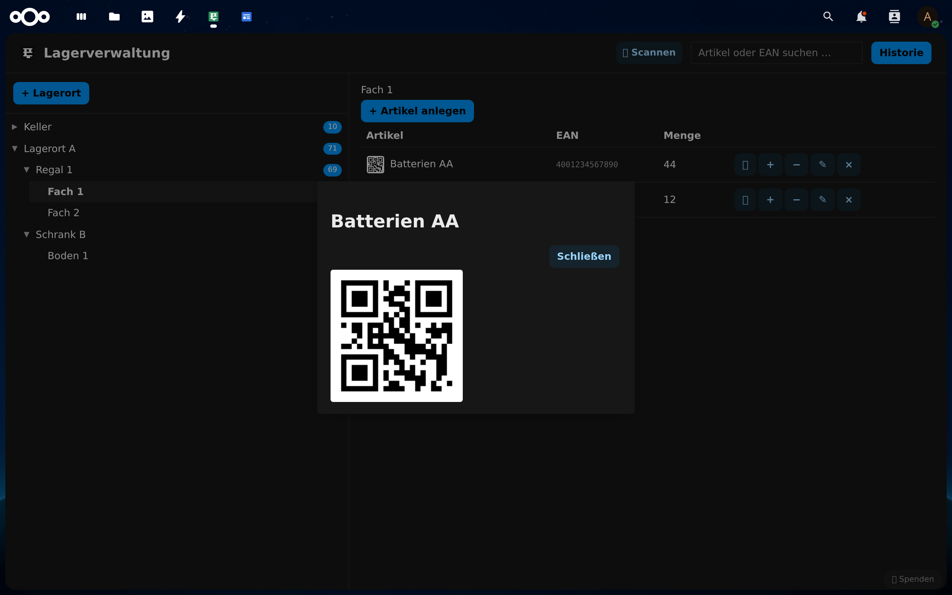Screen dimensions: 952x595
Task: Open the Files app icon
Action: click(114, 17)
